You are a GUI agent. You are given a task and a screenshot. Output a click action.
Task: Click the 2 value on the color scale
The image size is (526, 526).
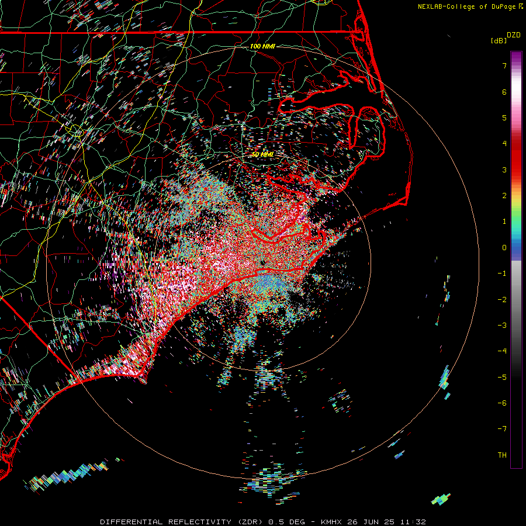point(504,196)
